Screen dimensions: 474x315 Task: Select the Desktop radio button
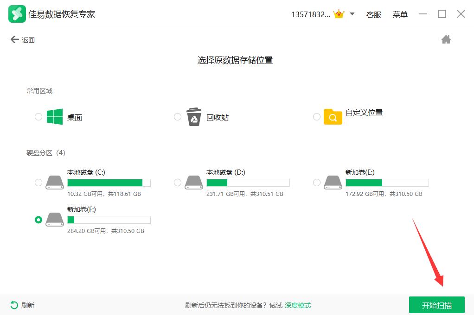[38, 117]
